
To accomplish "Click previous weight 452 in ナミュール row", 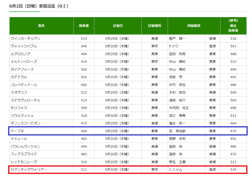I will click(x=233, y=139).
